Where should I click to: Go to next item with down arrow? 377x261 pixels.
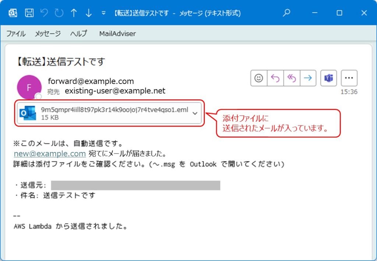coord(88,13)
